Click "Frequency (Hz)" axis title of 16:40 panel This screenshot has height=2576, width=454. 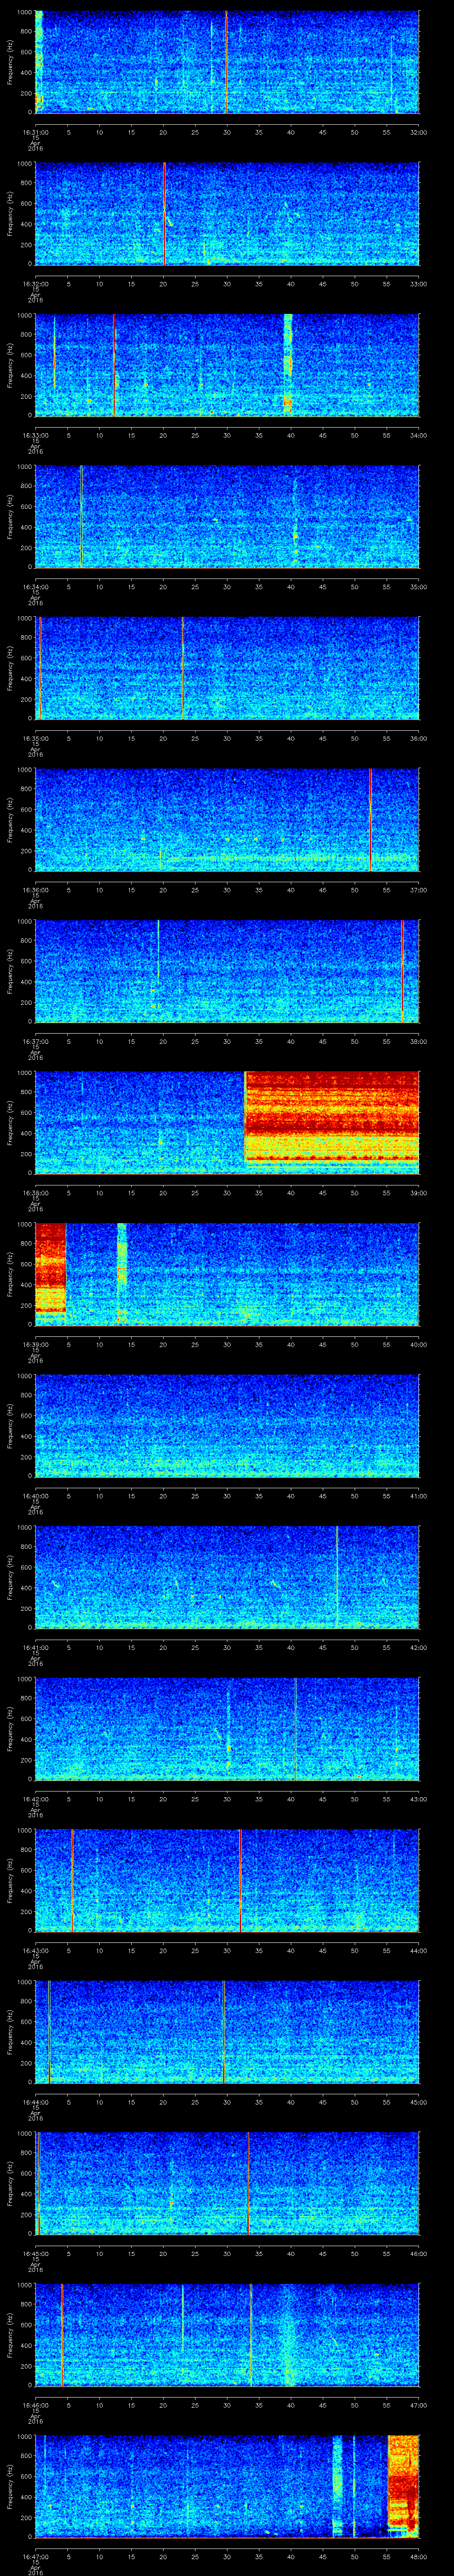(x=10, y=1426)
